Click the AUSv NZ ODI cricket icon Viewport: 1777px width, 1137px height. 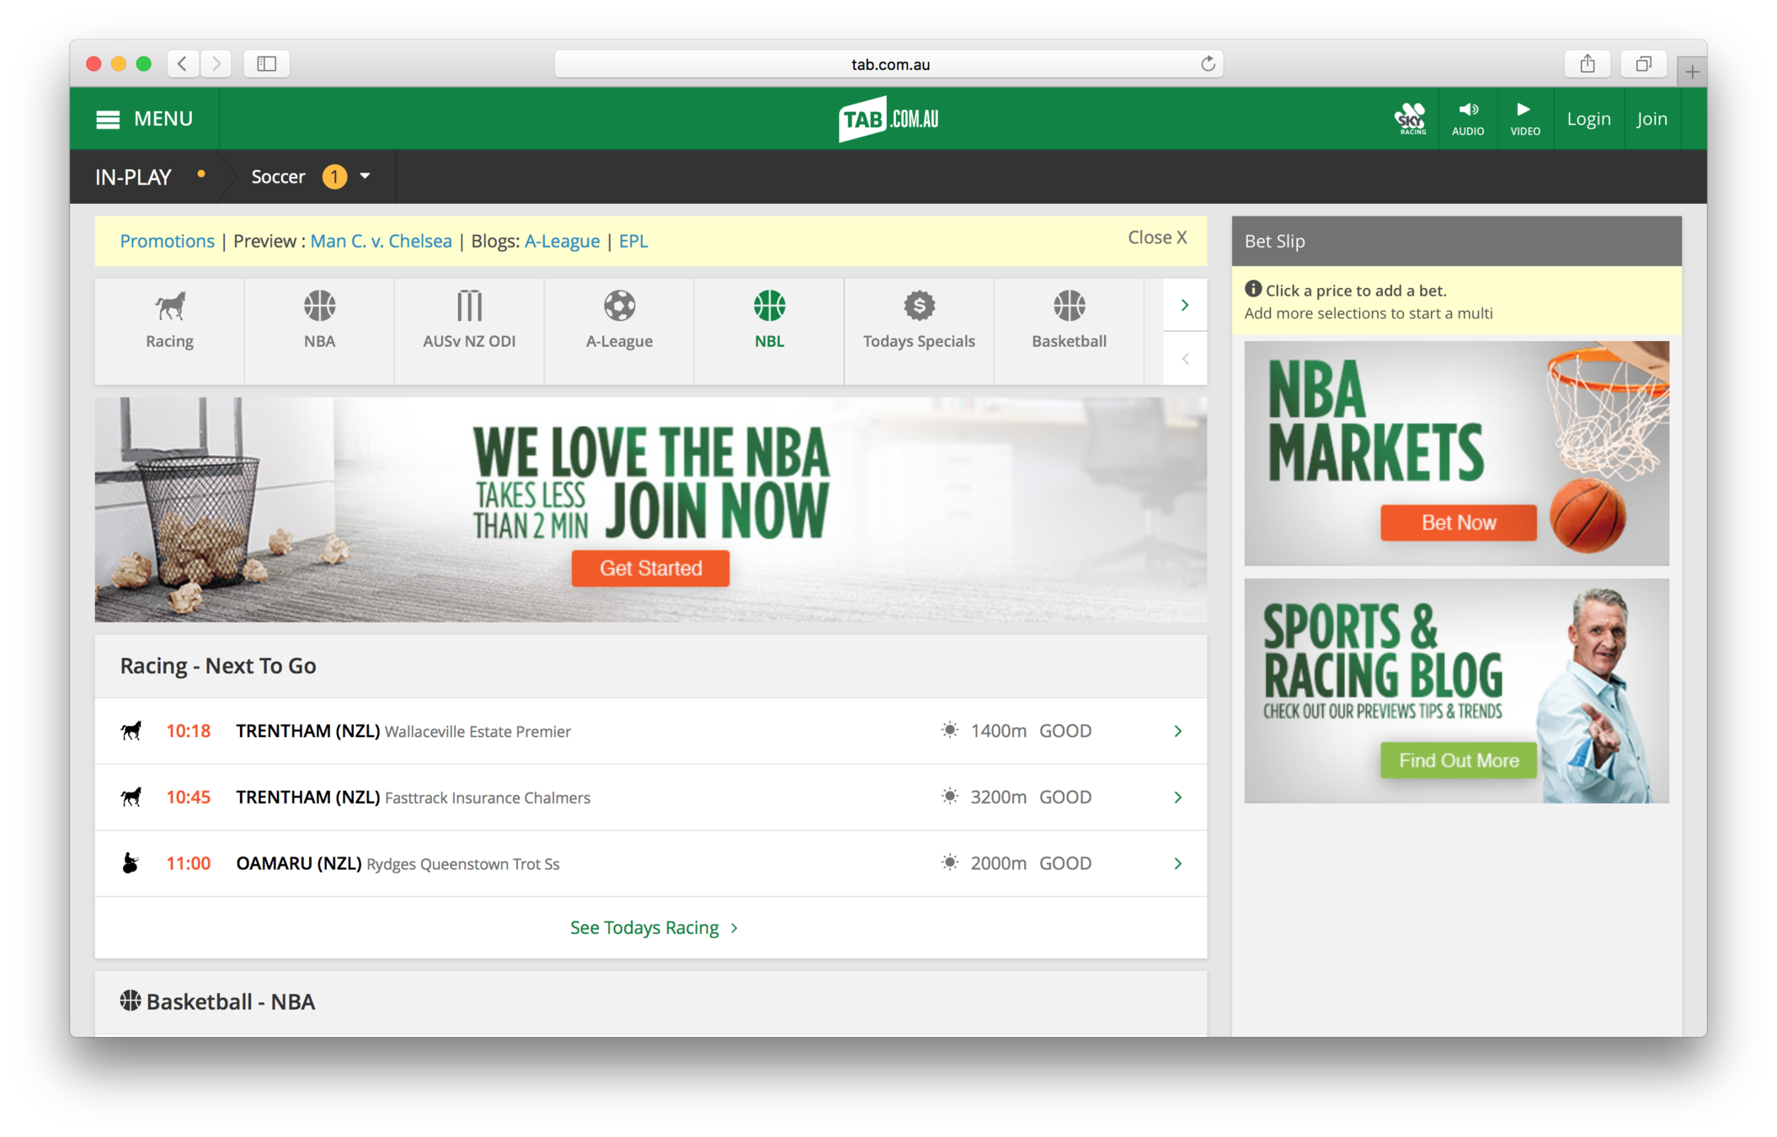coord(469,307)
